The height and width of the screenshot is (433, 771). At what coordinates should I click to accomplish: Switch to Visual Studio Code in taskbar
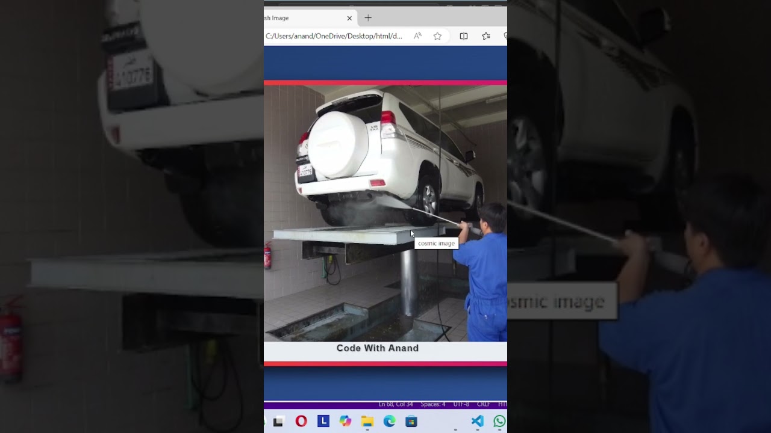pyautogui.click(x=477, y=421)
